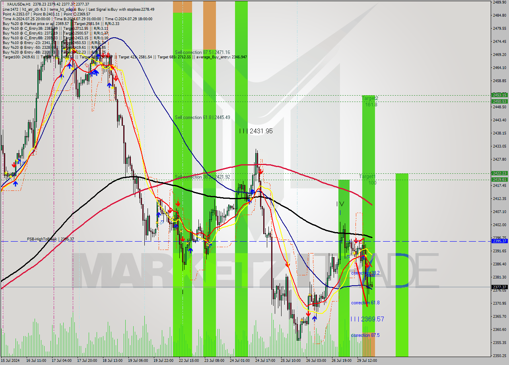Click the '29 Jul 12:00' time label
This screenshot has height=365, width=509.
pyautogui.click(x=367, y=361)
